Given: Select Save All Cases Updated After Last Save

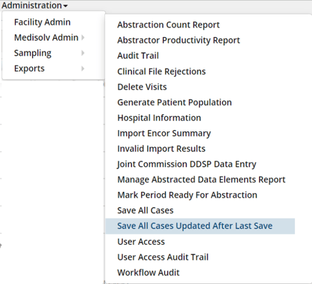Looking at the screenshot, I should coord(200,226).
